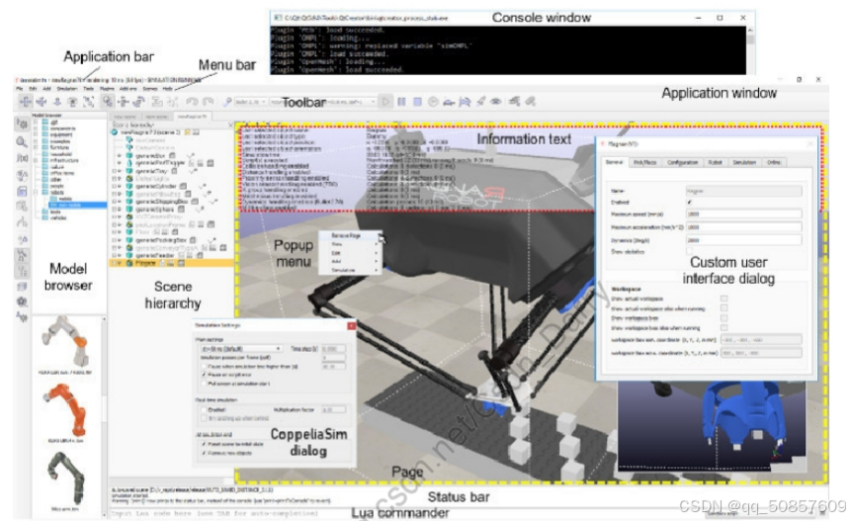850x521 pixels.
Task: Select the camera pan tool in toolbar
Action: (x=26, y=102)
